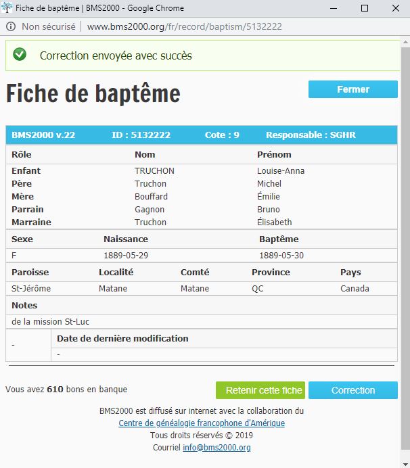Click the site info icon beside Non sécurisé
The width and height of the screenshot is (410, 468).
(x=11, y=26)
